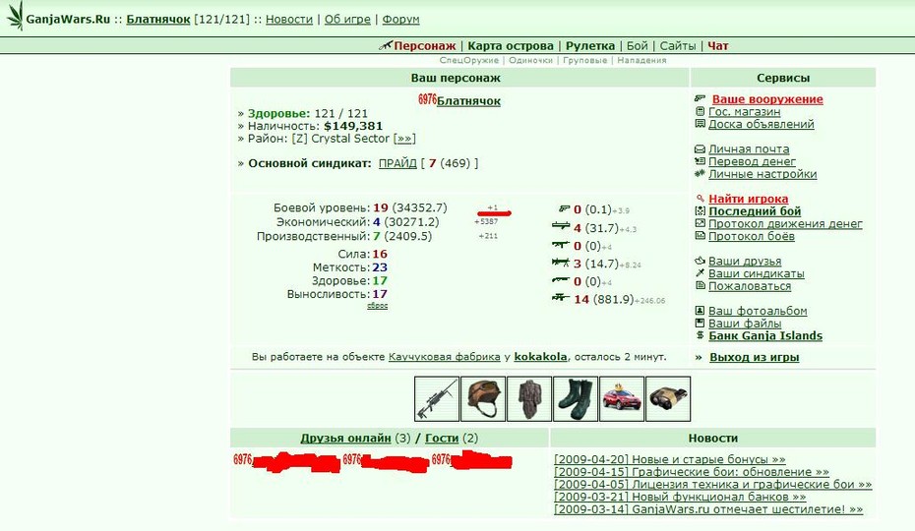Click the transfer icon beside Перевод денег
Screen dimensions: 915x531
point(701,161)
